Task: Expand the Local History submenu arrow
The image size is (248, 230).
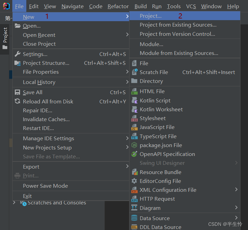Action: click(x=127, y=82)
